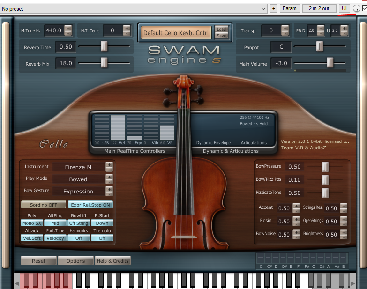Click the Port.Time Velocity button

pyautogui.click(x=55, y=238)
